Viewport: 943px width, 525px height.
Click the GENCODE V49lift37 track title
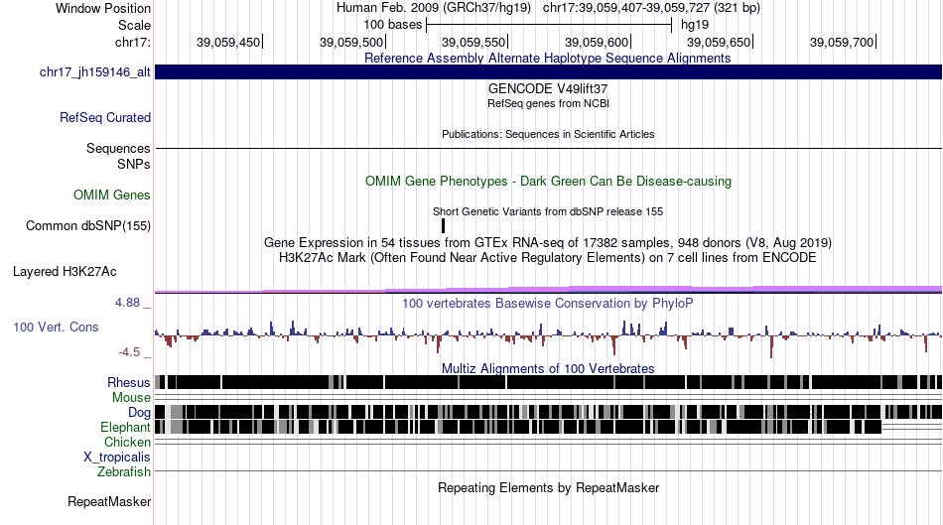(548, 88)
